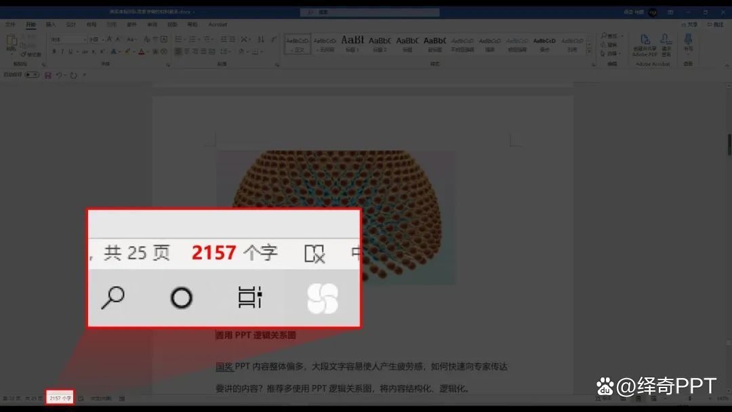Click the Share (共享) button
Image resolution: width=732 pixels, height=412 pixels.
tap(690, 24)
